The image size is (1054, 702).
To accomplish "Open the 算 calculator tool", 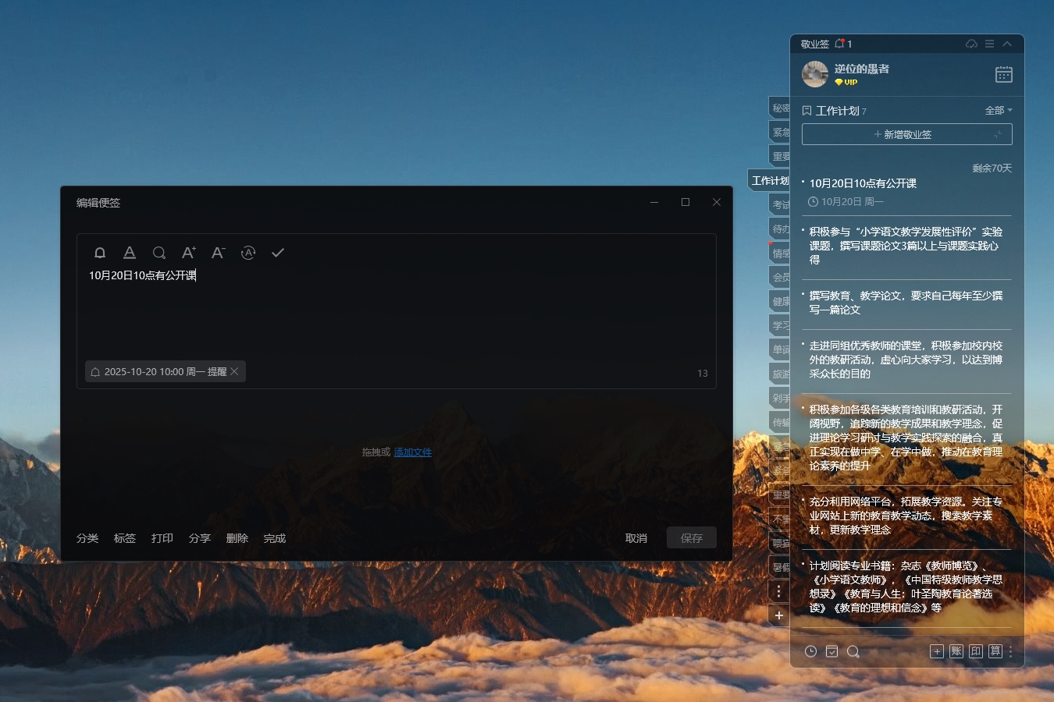I will coord(995,651).
